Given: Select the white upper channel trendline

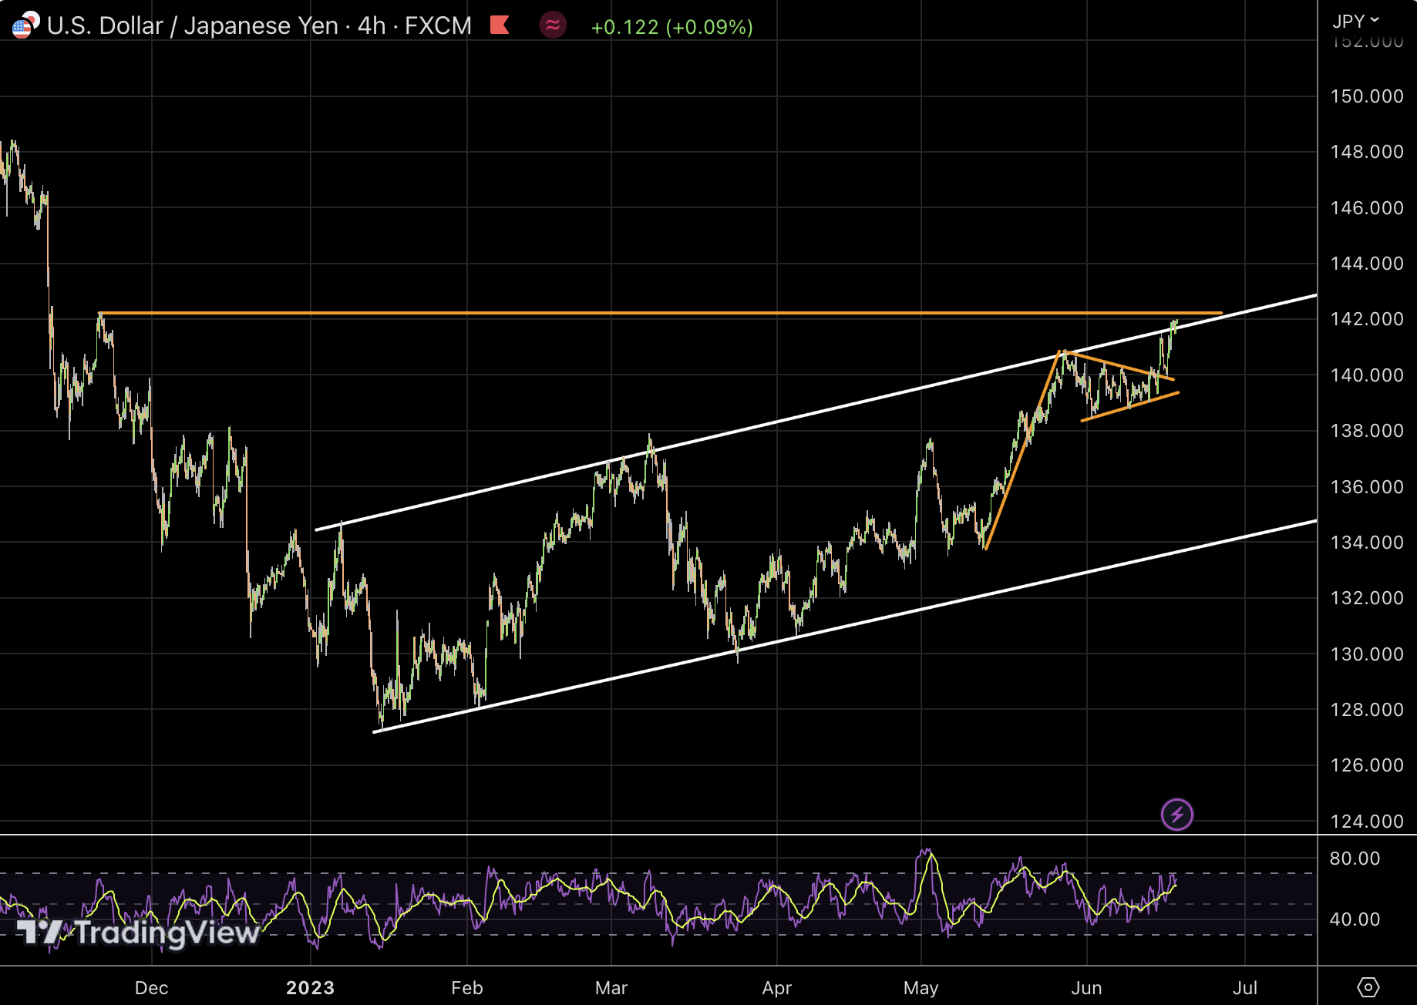Looking at the screenshot, I should [x=816, y=412].
